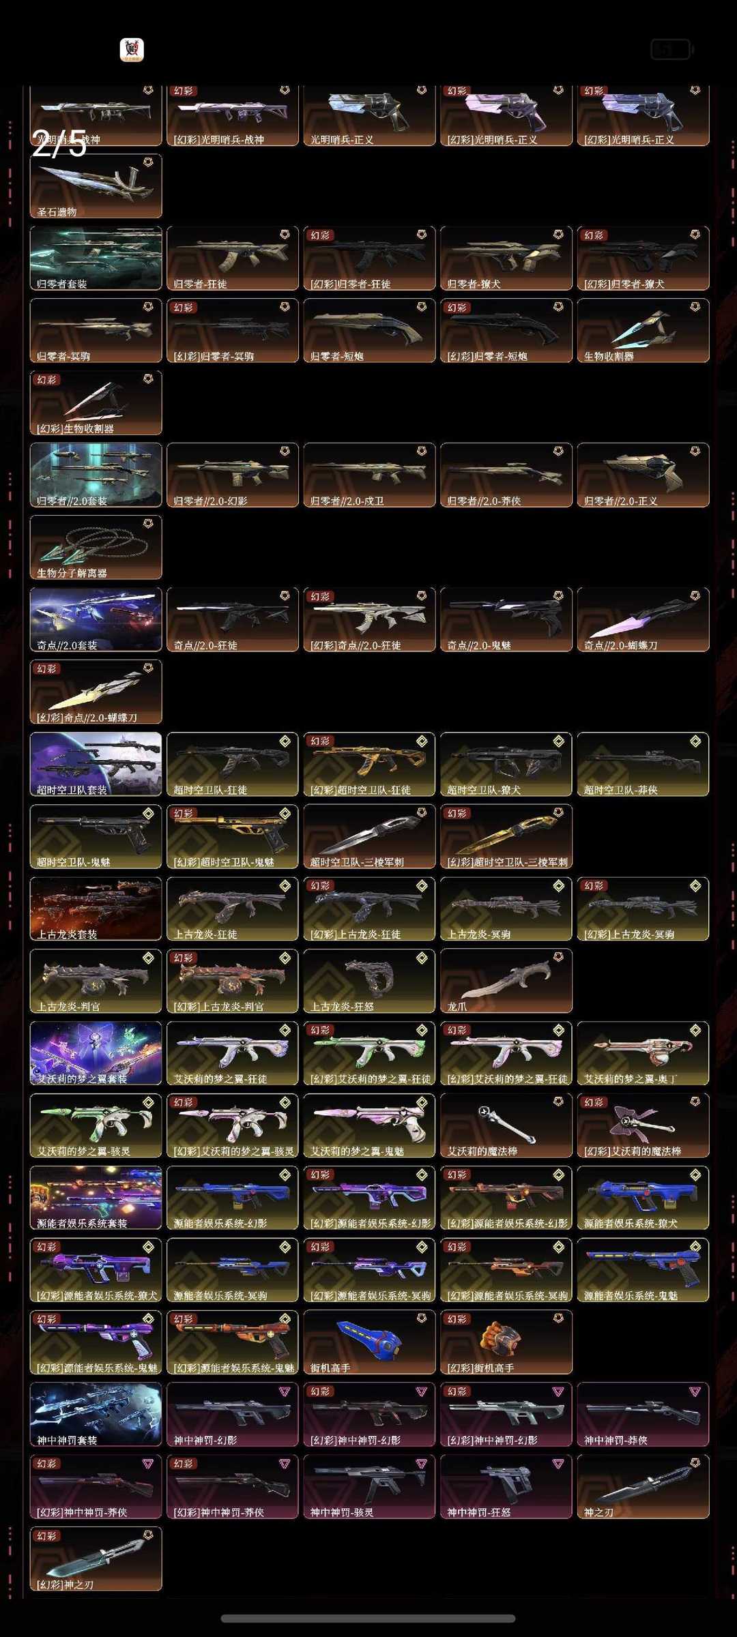Open the 源能者娱乐系统套装 bundle thumbnail
The height and width of the screenshot is (1637, 737).
pyautogui.click(x=96, y=1198)
